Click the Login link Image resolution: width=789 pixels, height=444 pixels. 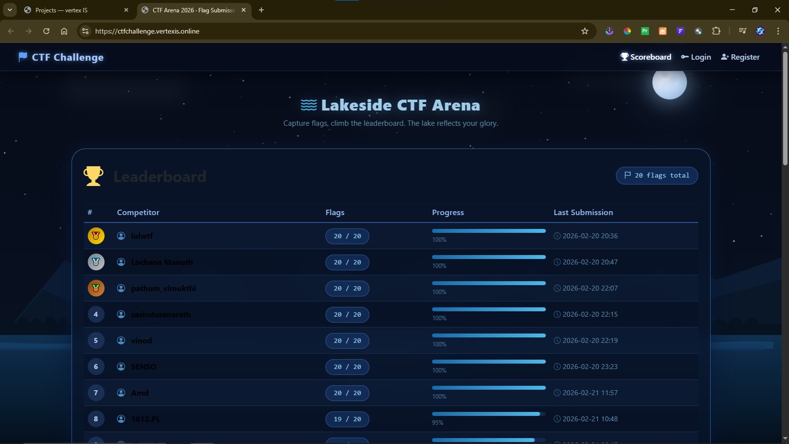coord(696,57)
